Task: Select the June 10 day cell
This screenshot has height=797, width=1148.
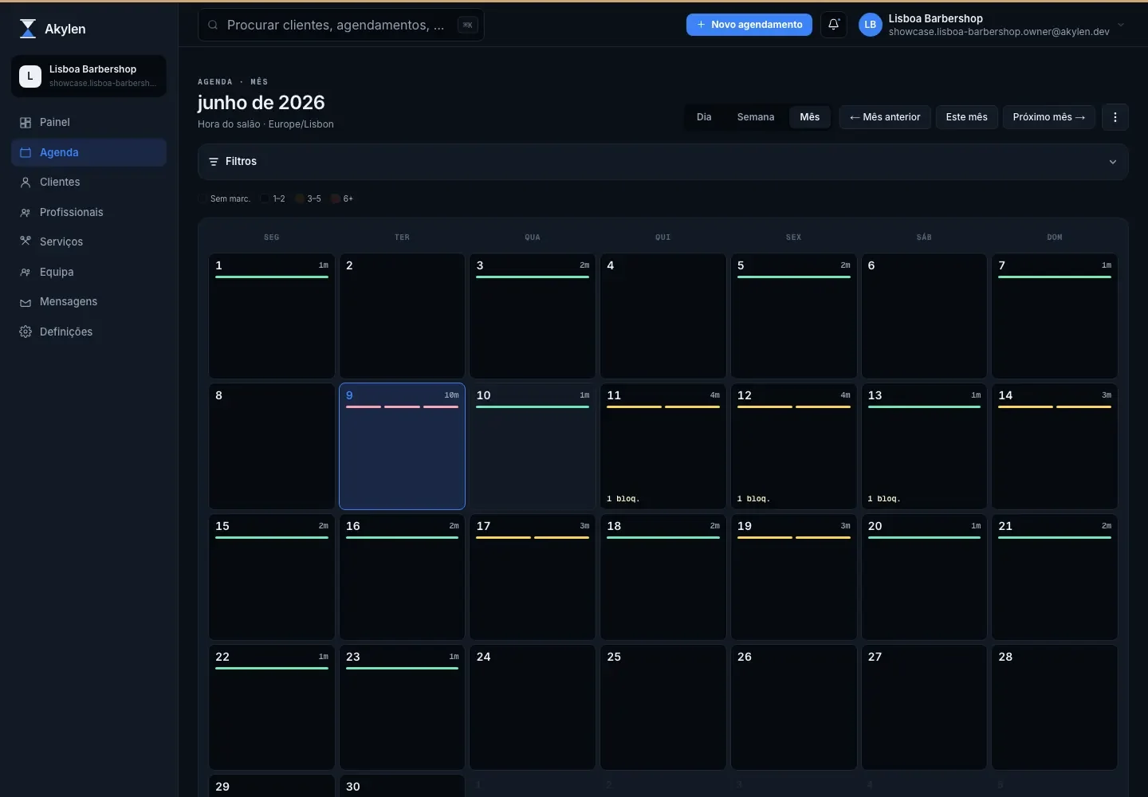Action: [x=533, y=446]
